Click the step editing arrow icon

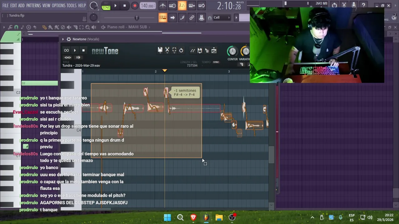[x=172, y=17]
